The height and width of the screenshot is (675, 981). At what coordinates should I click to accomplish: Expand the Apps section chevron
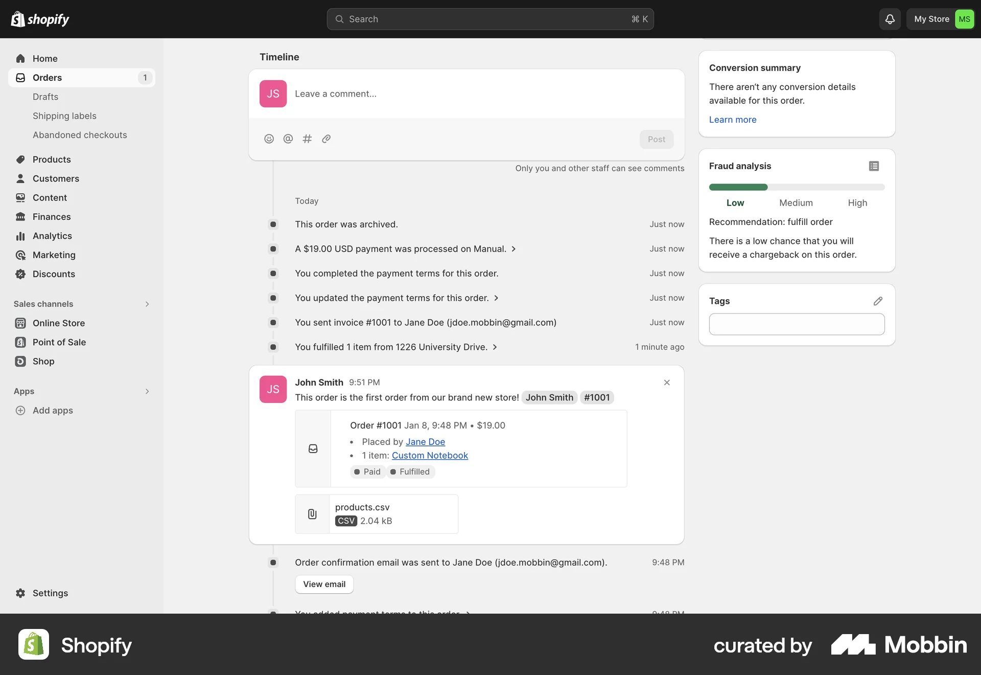(147, 391)
